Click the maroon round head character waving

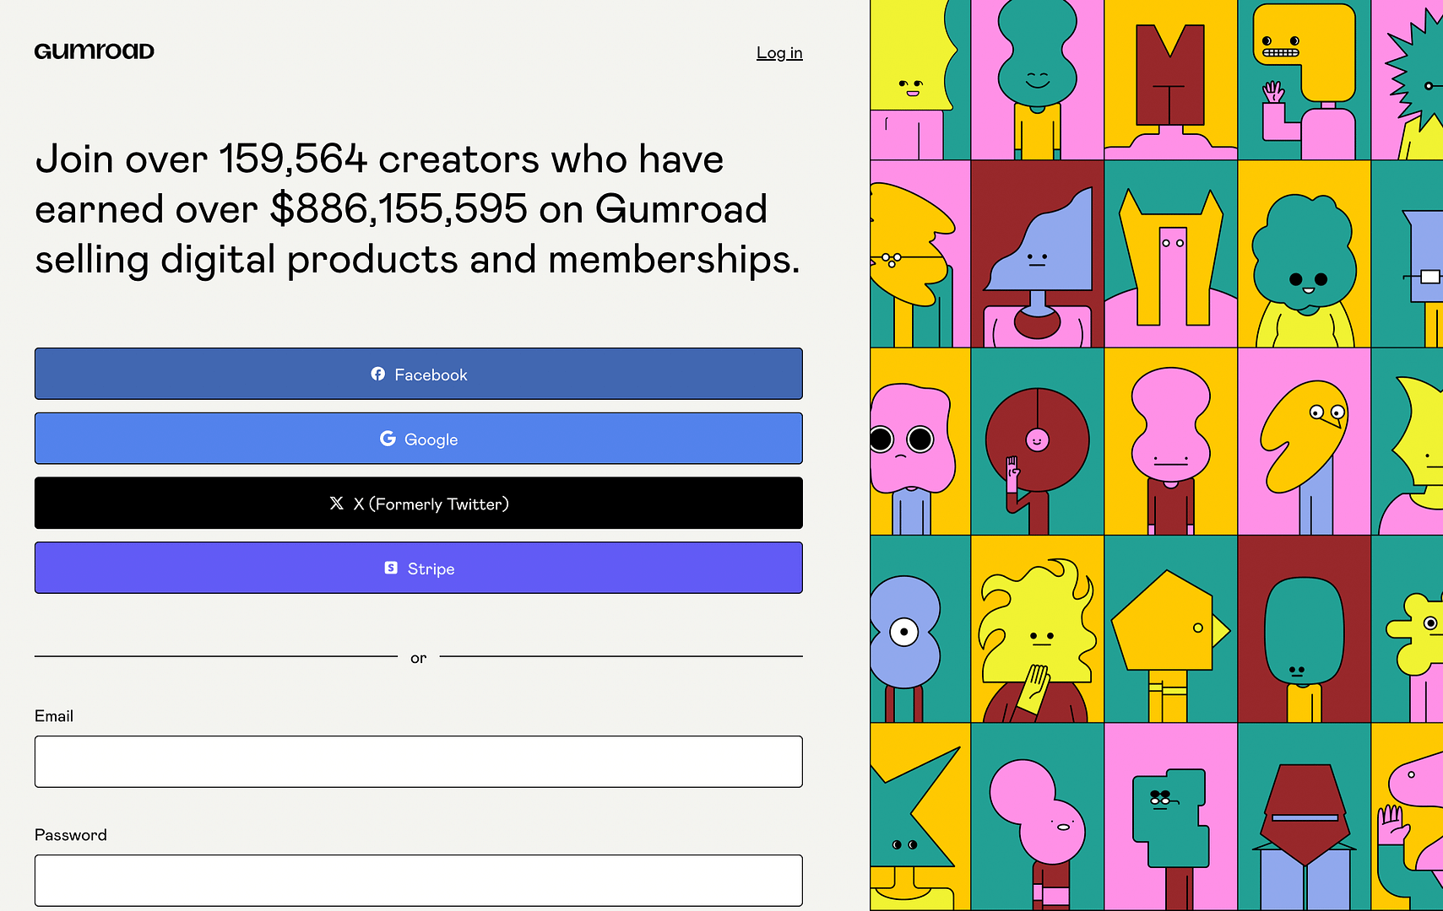(1038, 441)
